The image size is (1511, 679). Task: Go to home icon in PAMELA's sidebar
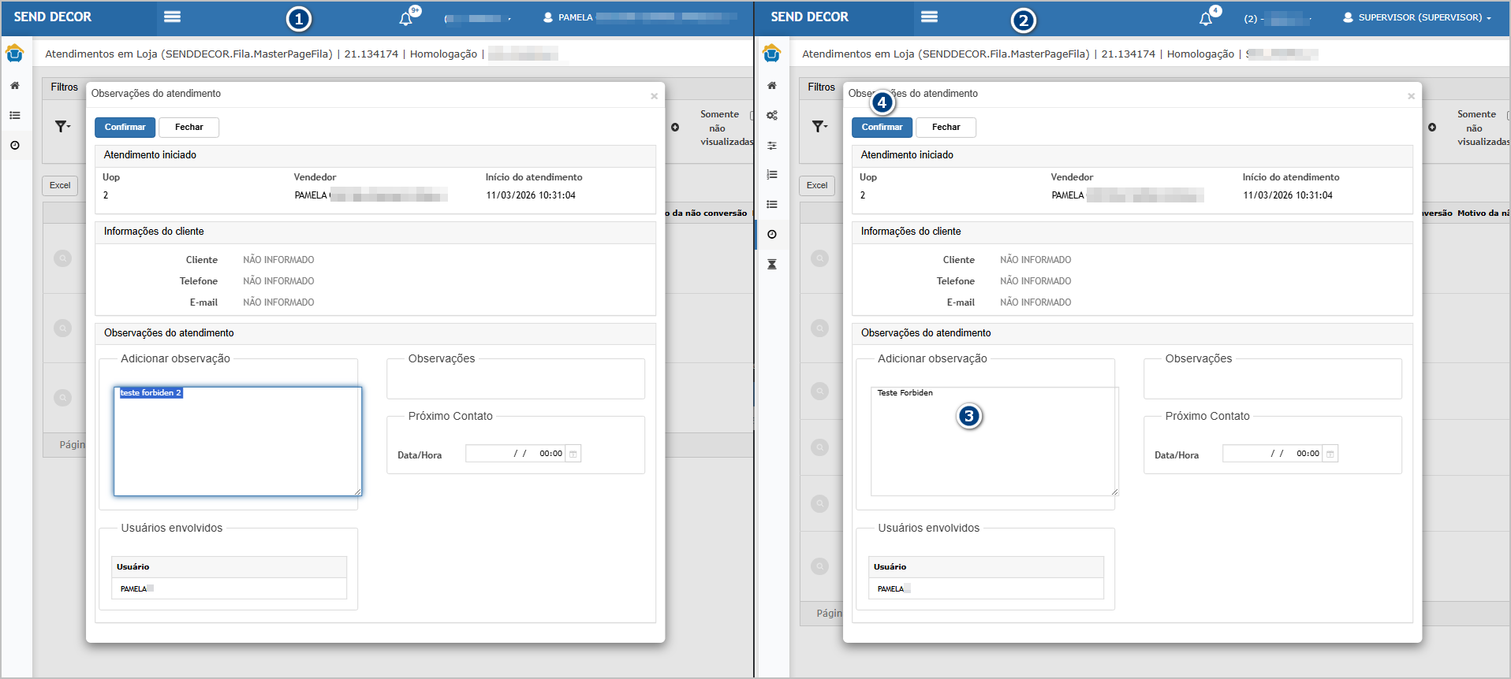point(15,85)
